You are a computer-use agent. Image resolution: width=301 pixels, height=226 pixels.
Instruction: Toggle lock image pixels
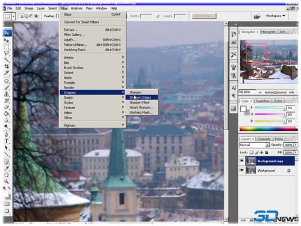(256, 152)
